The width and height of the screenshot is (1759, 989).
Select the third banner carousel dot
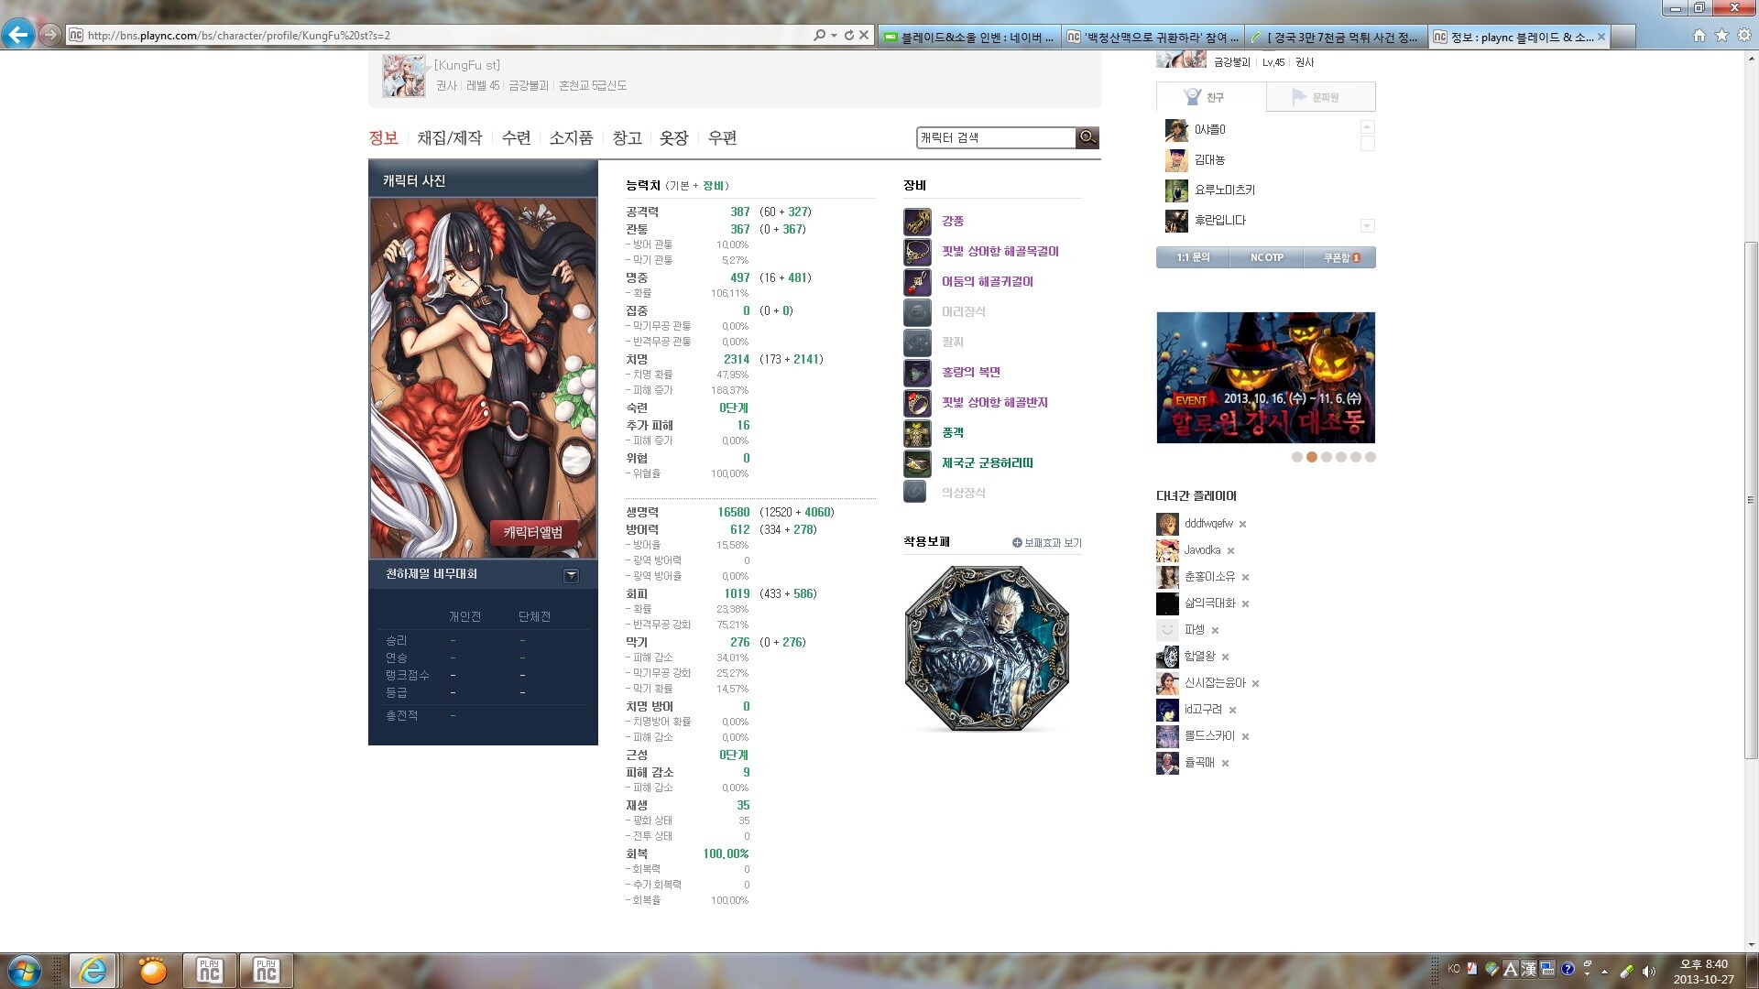(1327, 458)
